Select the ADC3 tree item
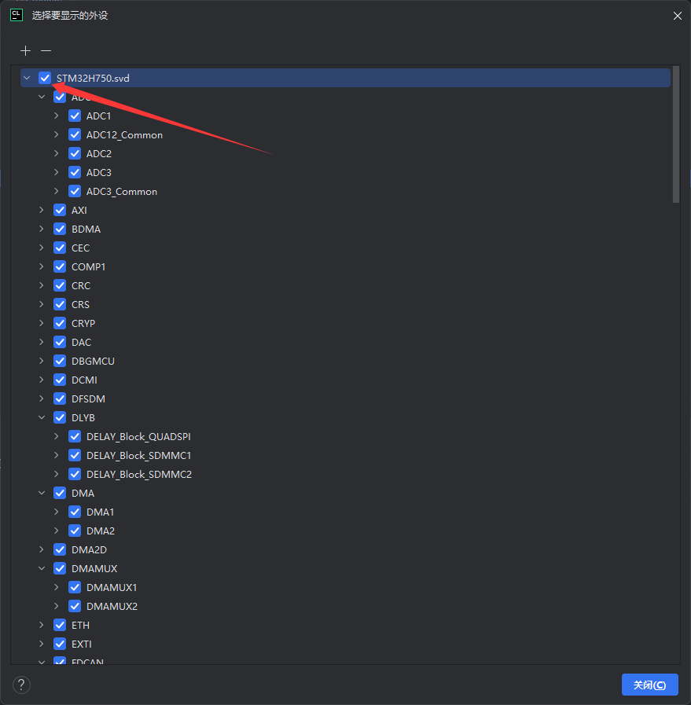Viewport: 691px width, 705px height. [x=99, y=173]
